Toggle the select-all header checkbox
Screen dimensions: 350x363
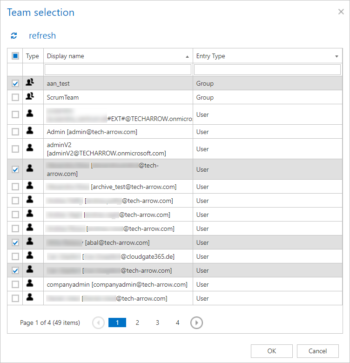(15, 56)
